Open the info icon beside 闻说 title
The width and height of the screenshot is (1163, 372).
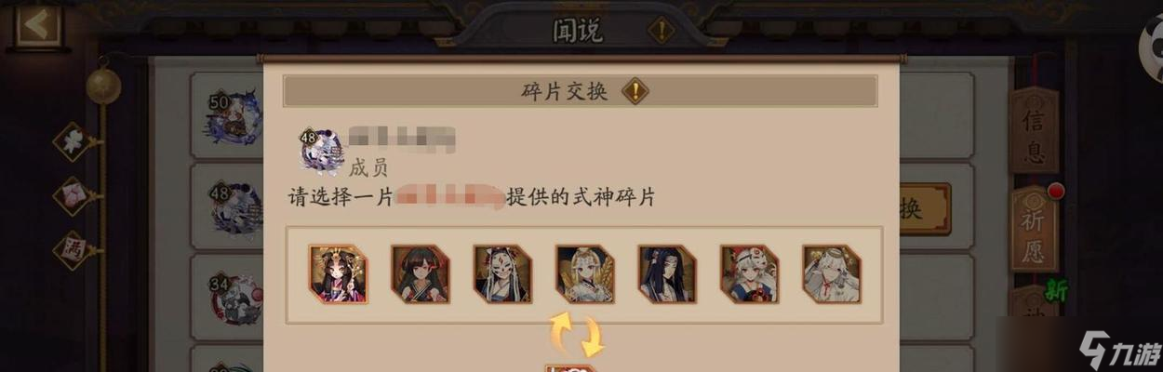pos(661,30)
